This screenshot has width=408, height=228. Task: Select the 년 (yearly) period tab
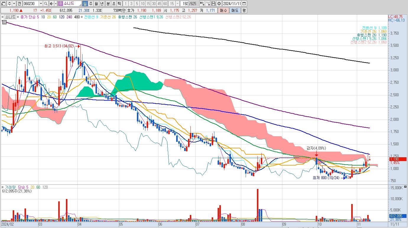click(x=102, y=4)
